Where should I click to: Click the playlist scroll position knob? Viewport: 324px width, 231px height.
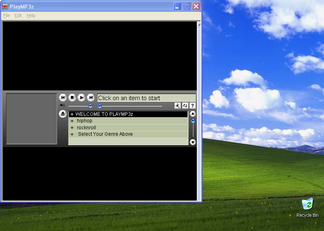(193, 121)
